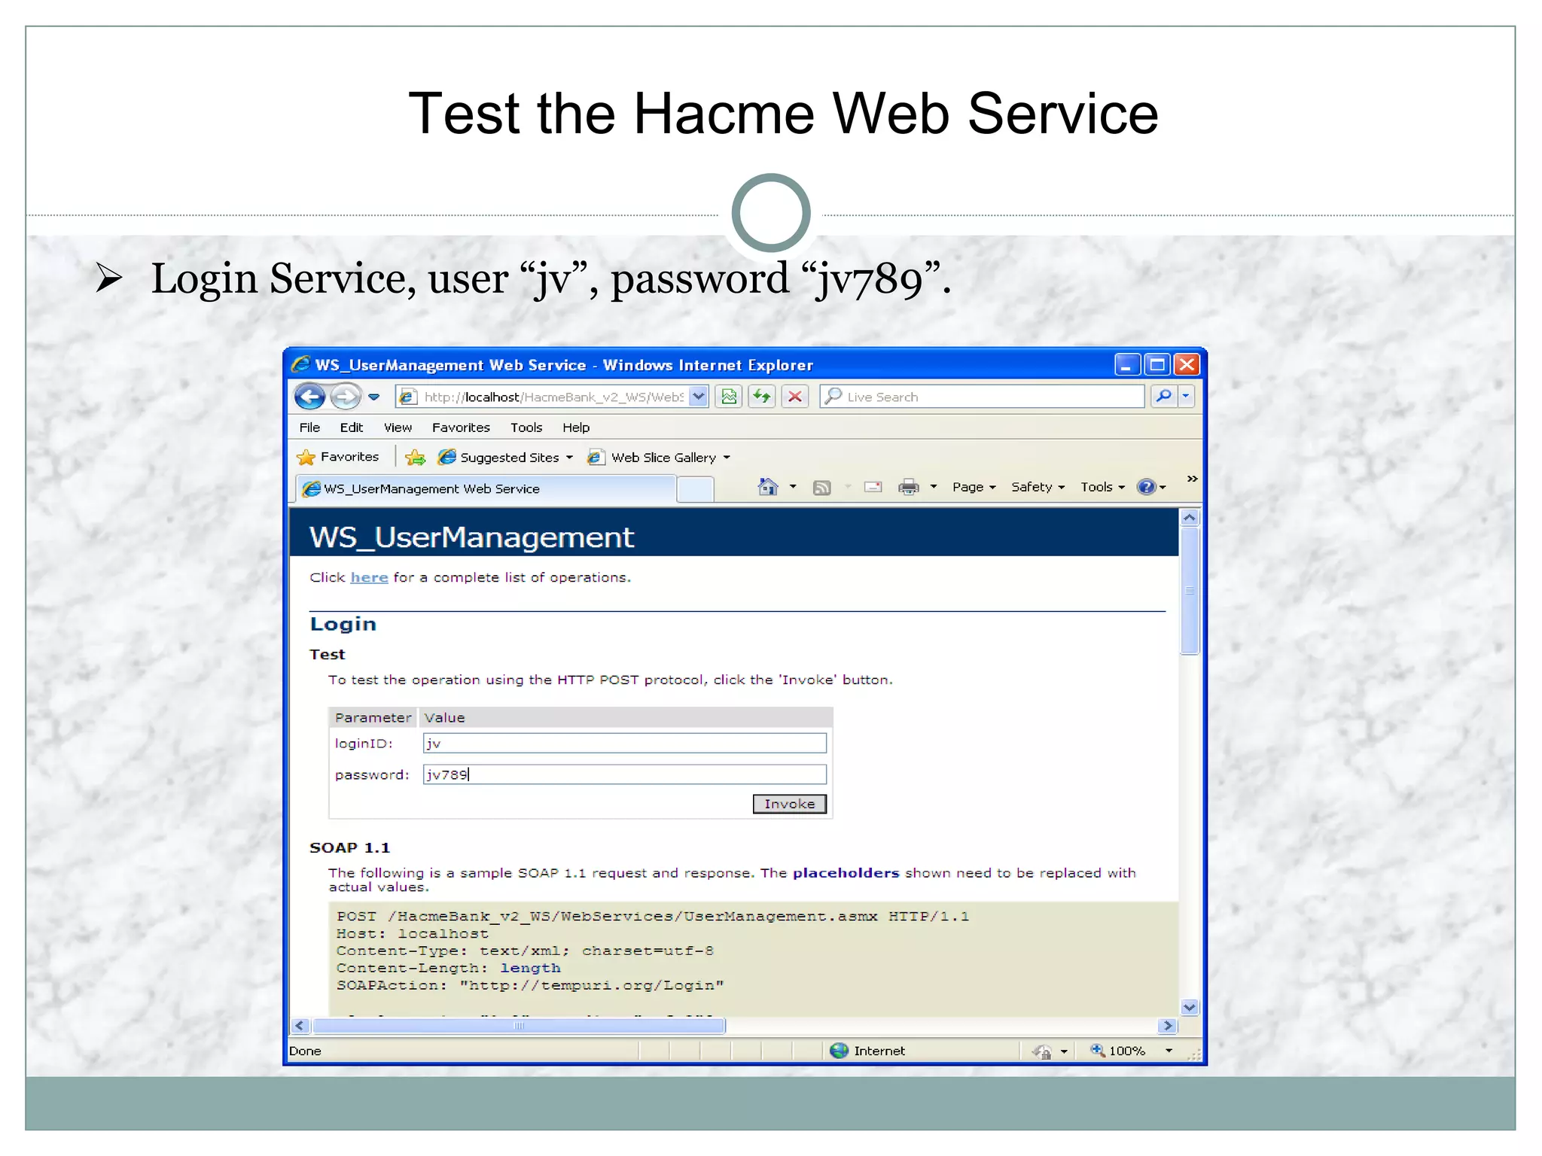The width and height of the screenshot is (1542, 1156).
Task: Open the Web Slice Gallery dropdown
Action: 660,458
